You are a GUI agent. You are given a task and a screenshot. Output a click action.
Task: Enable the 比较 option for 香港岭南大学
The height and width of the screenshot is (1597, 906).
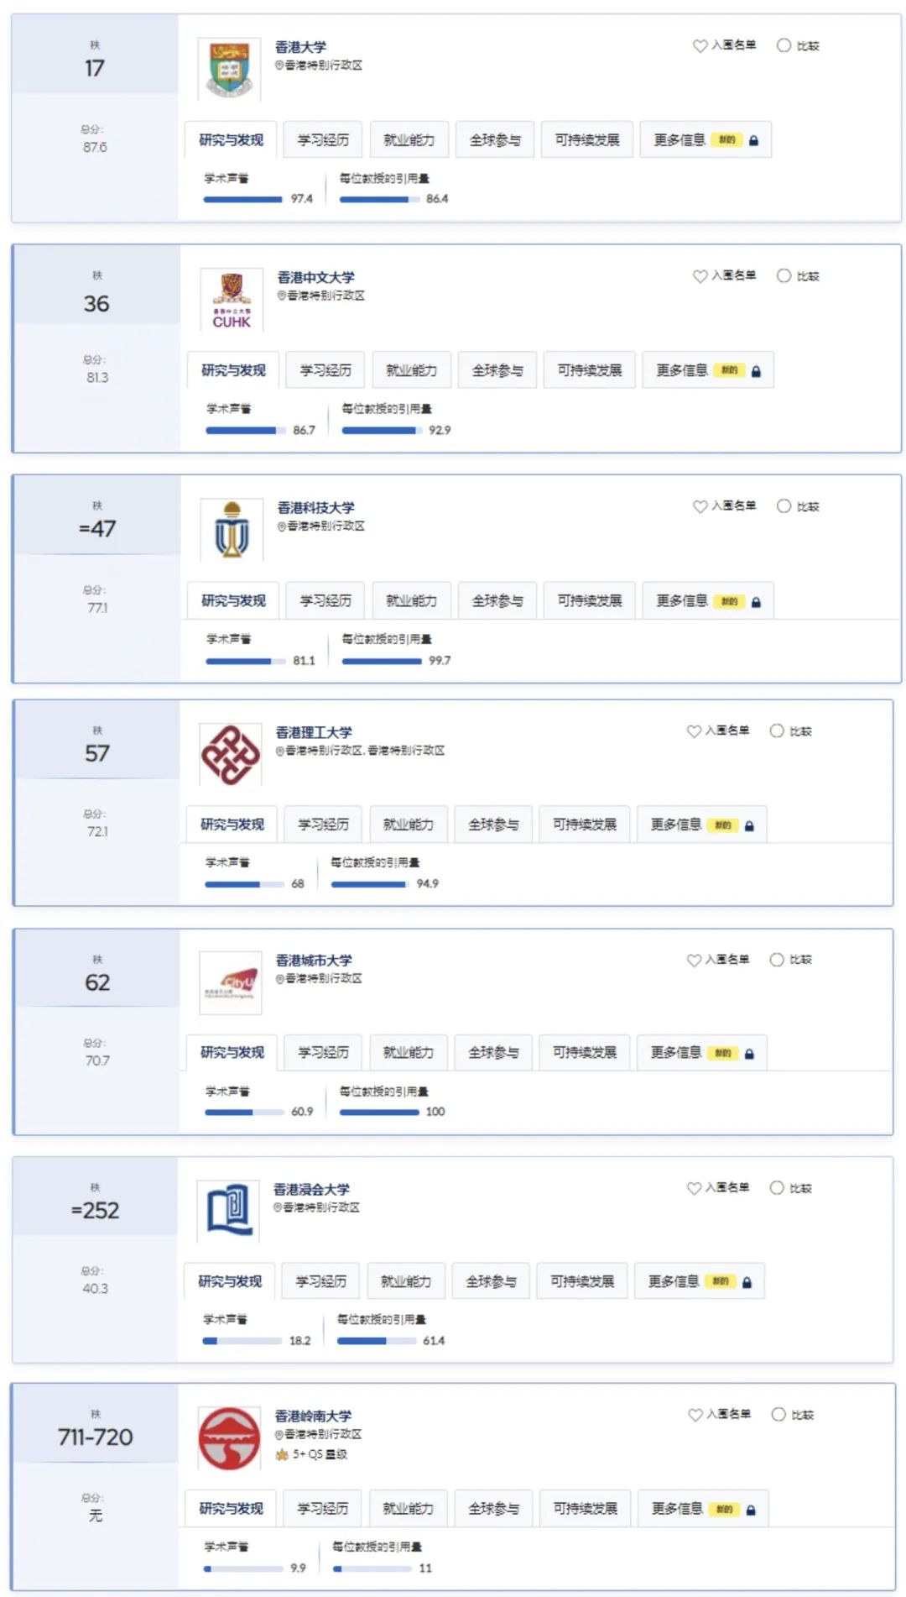(778, 1414)
